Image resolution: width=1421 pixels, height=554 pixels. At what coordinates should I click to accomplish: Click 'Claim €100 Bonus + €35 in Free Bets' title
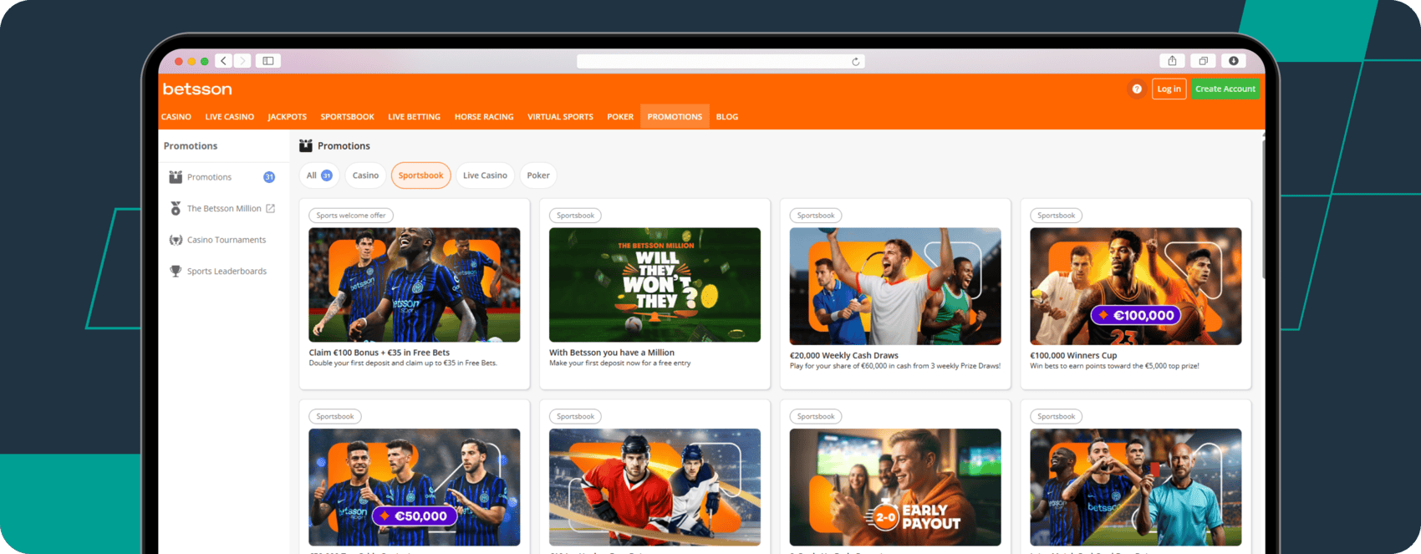(379, 353)
